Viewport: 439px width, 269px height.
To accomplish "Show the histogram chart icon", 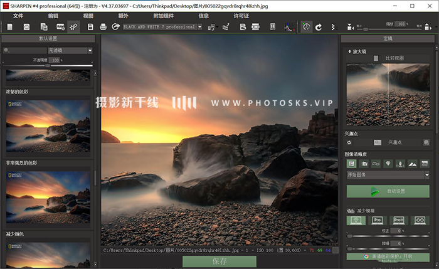I will [288, 27].
